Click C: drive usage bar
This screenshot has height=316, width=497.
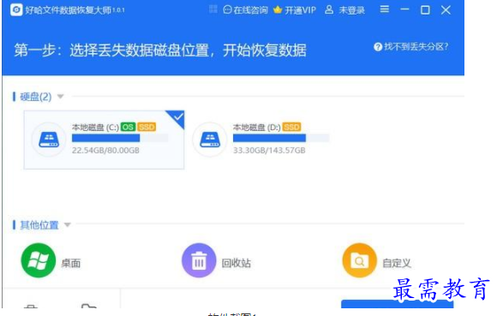coord(120,138)
